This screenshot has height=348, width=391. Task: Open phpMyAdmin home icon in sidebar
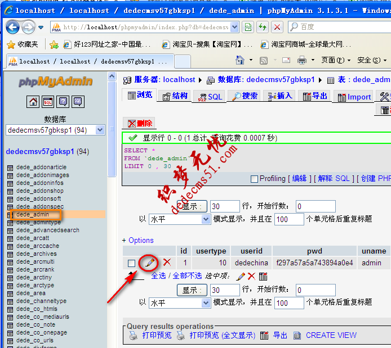coord(33,102)
